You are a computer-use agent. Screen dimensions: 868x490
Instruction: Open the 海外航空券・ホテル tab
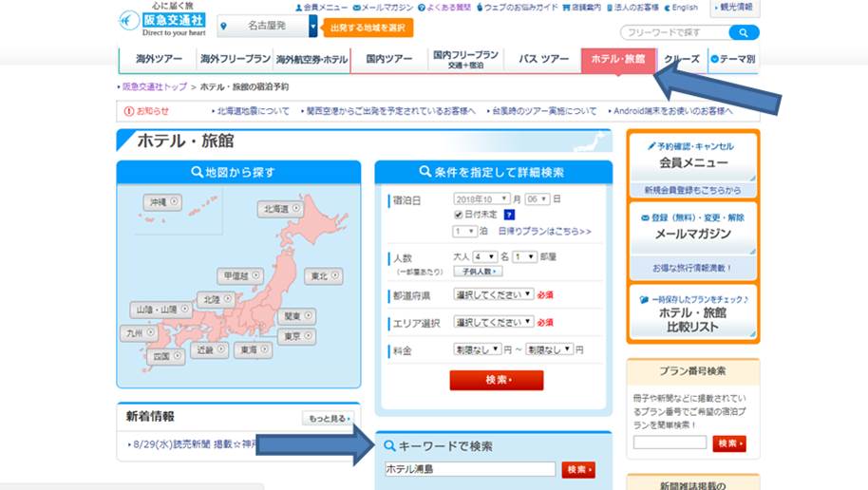pyautogui.click(x=311, y=59)
